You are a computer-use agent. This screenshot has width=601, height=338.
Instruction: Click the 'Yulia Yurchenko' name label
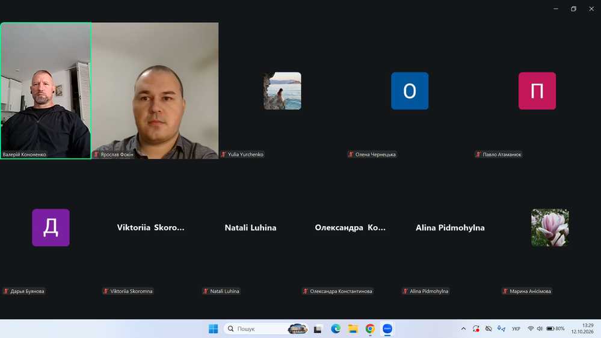coord(245,155)
